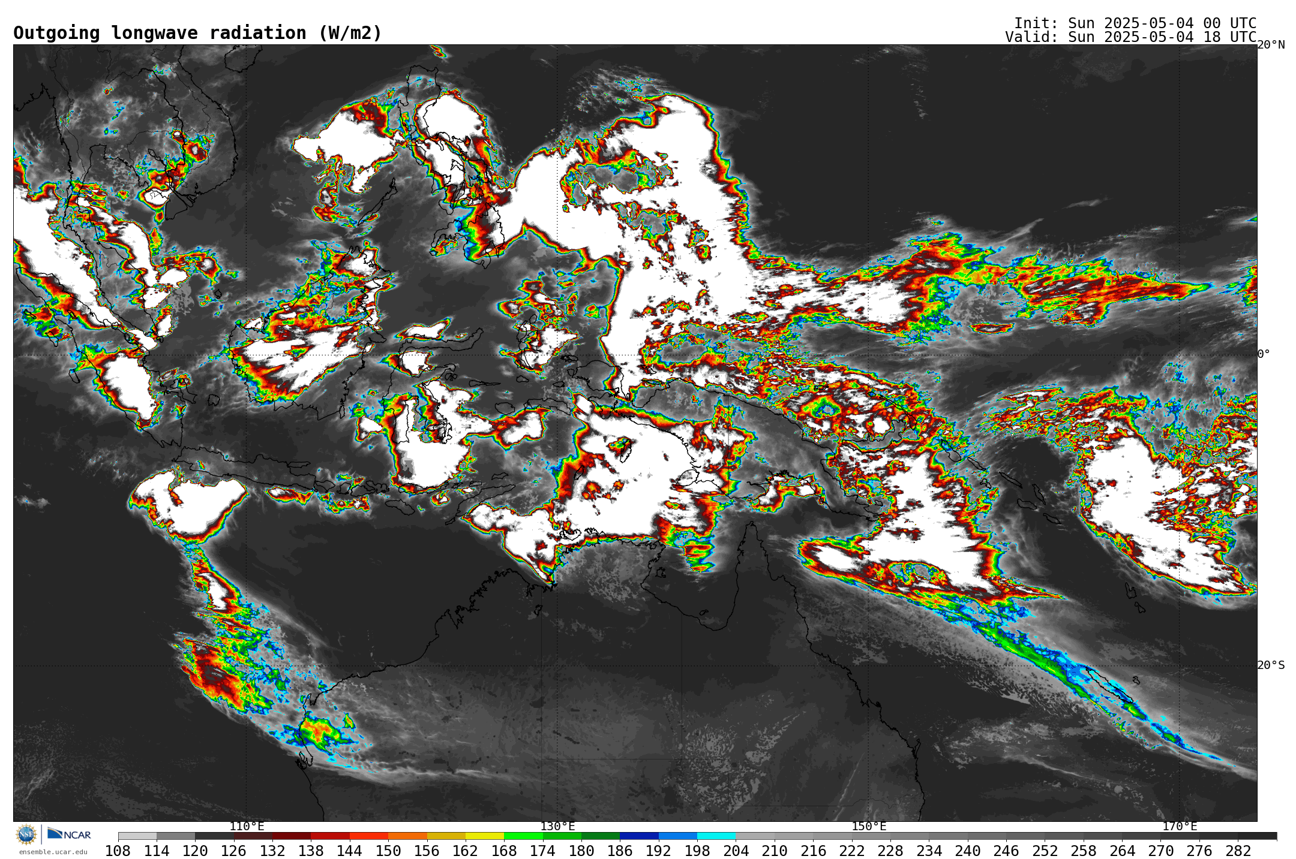
Task: Select the Init date text line
Action: 1135,23
